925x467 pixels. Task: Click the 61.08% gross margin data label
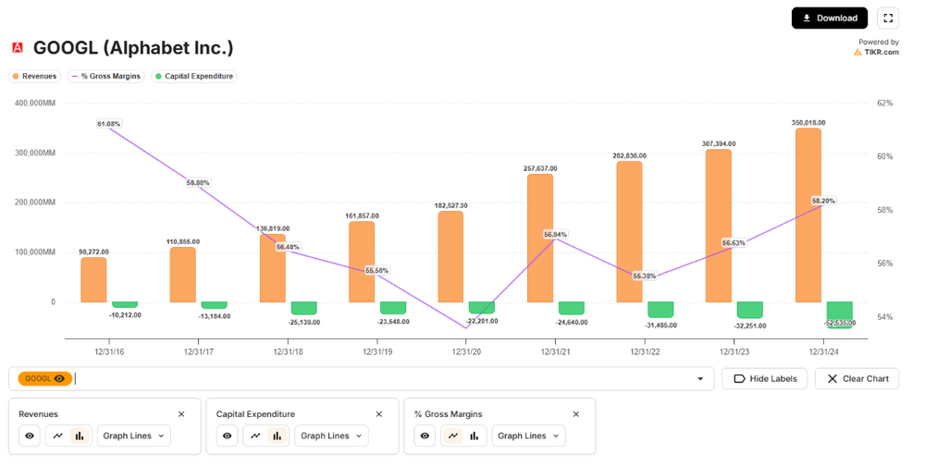pyautogui.click(x=109, y=124)
